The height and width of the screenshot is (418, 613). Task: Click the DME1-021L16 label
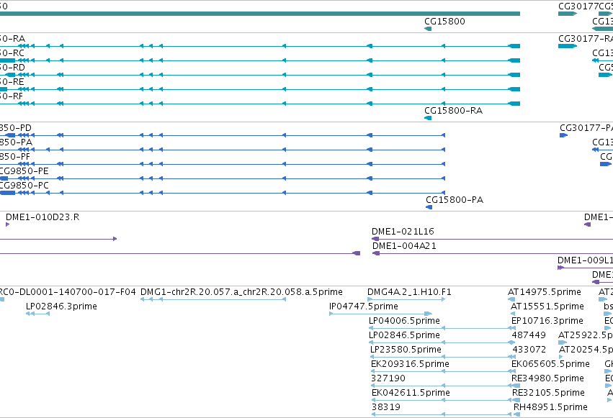tap(403, 232)
